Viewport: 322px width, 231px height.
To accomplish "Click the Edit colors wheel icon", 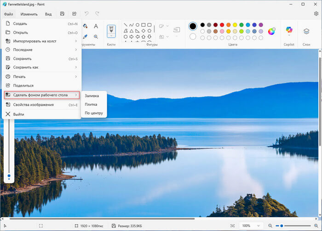I will coord(271,31).
